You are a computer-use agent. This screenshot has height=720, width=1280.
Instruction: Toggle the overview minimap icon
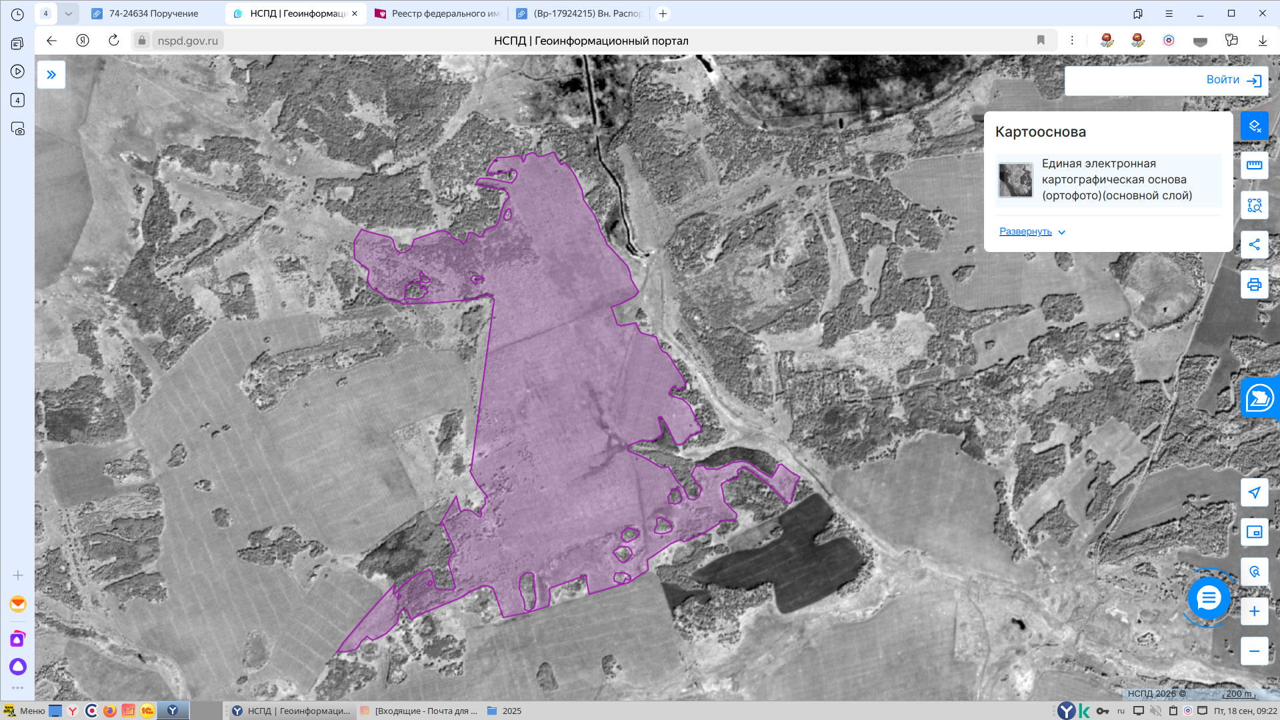pos(1254,532)
